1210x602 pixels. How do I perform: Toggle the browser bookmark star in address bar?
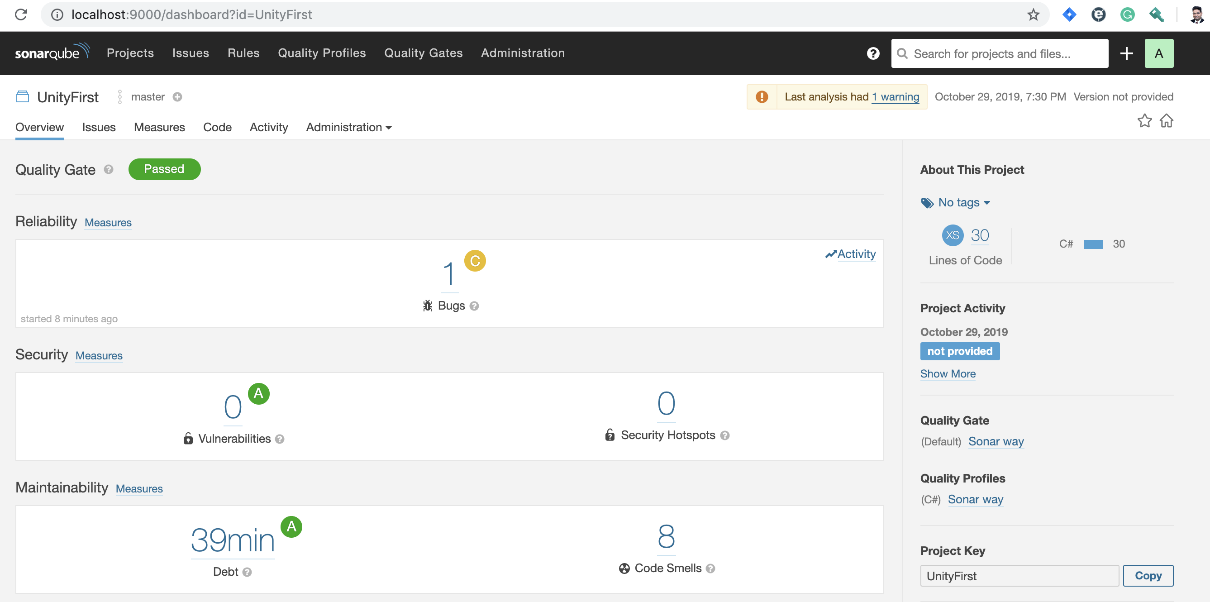1033,14
